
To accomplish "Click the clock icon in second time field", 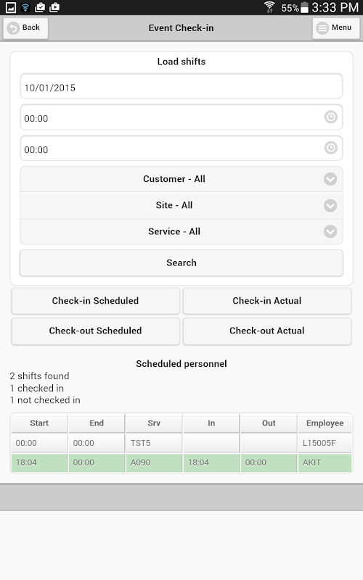I will 331,148.
